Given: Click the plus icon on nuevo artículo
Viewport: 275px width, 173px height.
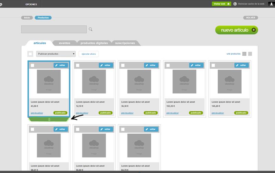Looking at the screenshot, I should tap(254, 30).
